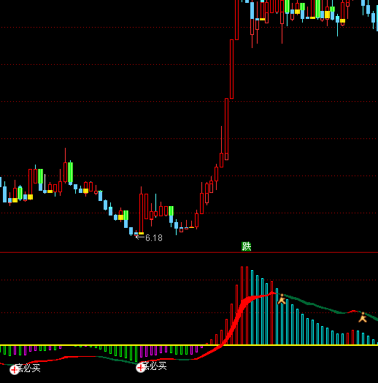Click the green 跌 signal marker
Viewport: 378px width, 383px height.
247,246
